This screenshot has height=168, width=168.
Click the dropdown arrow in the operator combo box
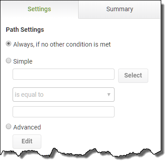coord(109,95)
